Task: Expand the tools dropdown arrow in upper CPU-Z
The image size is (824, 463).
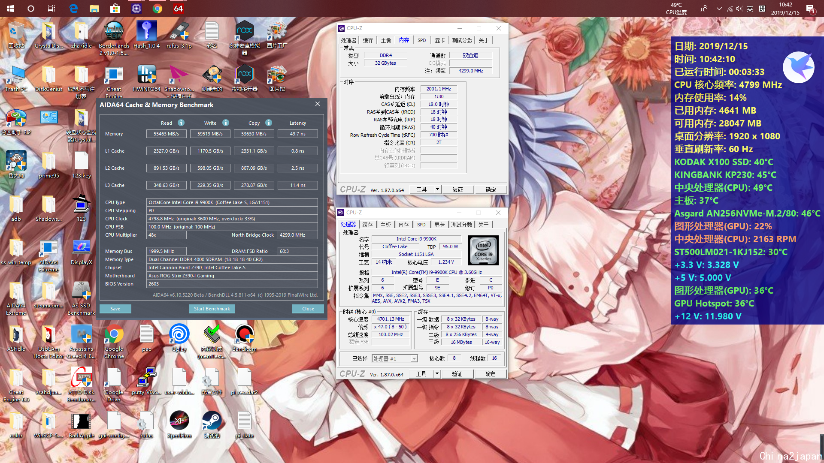Action: coord(437,189)
